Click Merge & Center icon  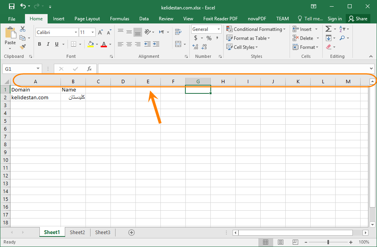pyautogui.click(x=178, y=44)
